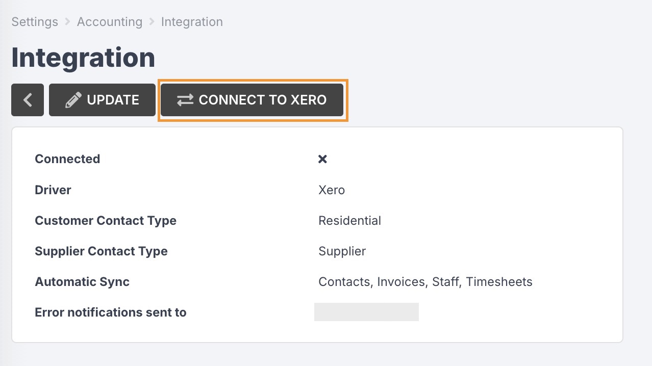Select the Residential value

pos(349,220)
